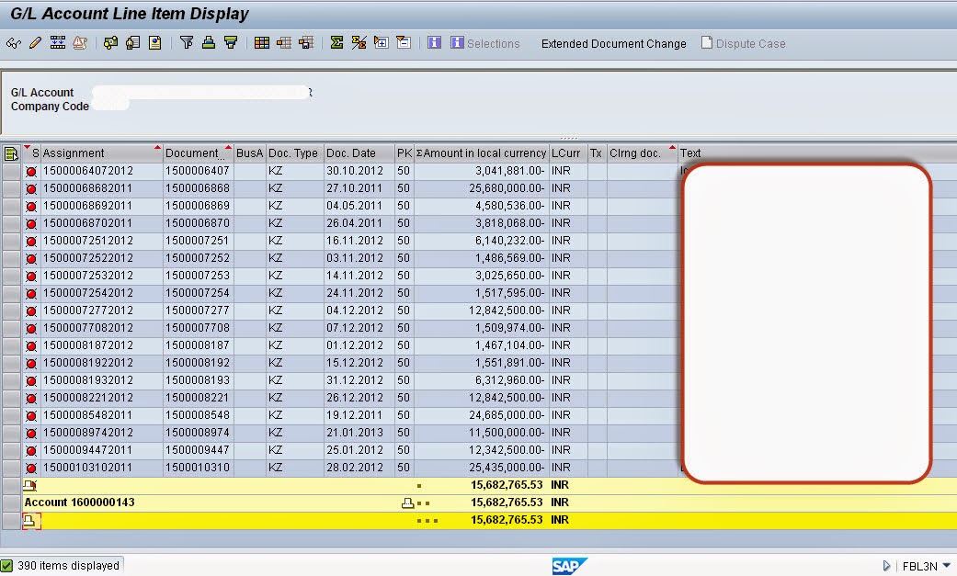
Task: Open the Change Layout grid icon
Action: (260, 42)
